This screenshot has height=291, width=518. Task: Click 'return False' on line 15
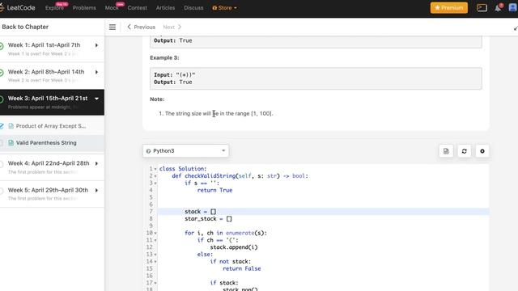241,268
